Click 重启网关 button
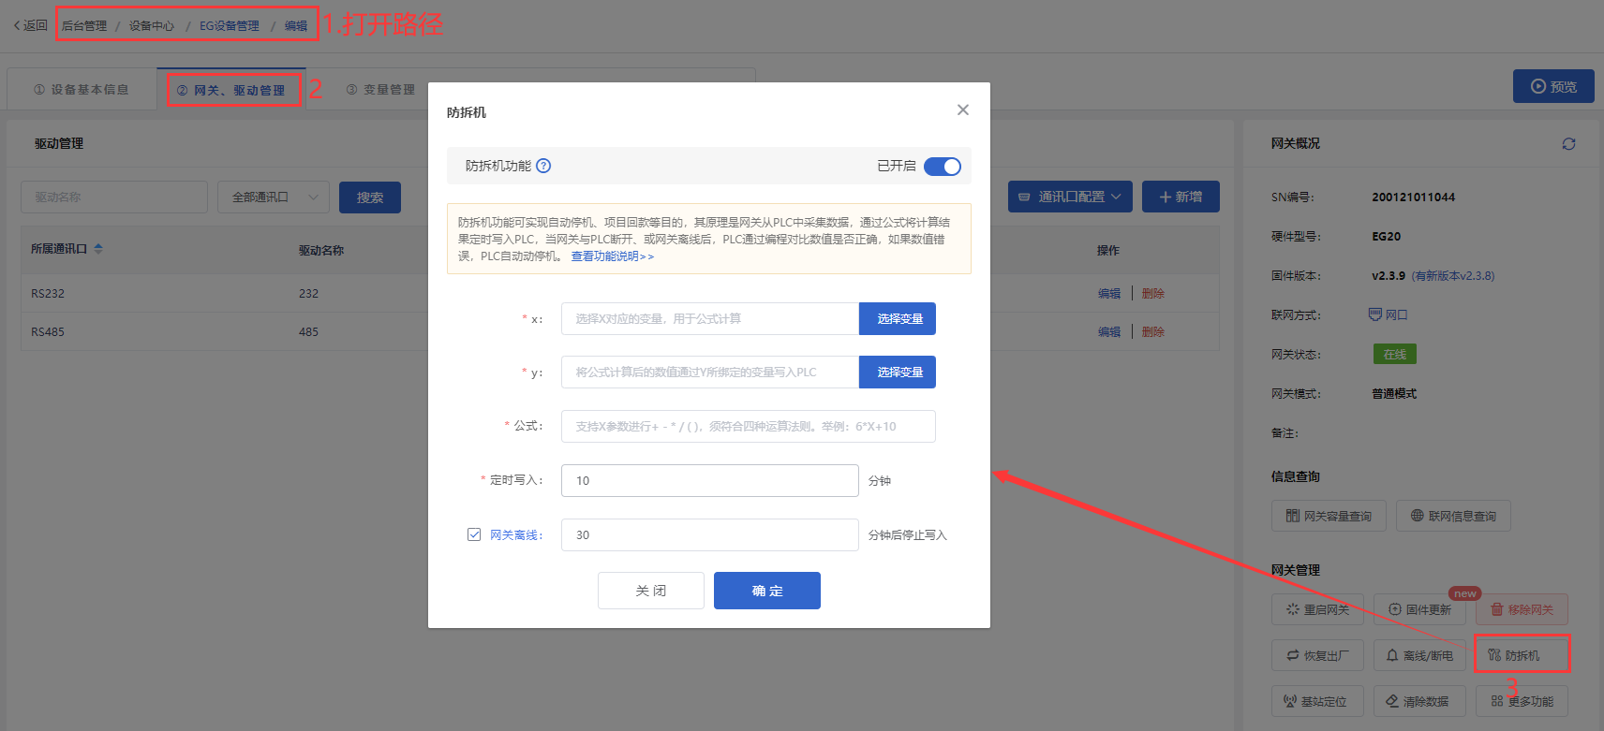 pos(1317,609)
